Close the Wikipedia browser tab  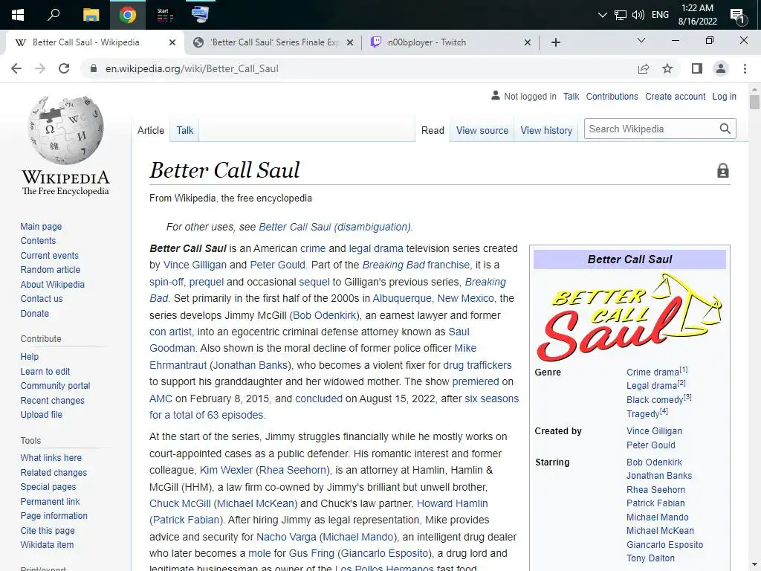pyautogui.click(x=172, y=42)
